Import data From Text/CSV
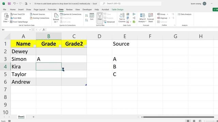The image size is (218, 122). tap(17, 14)
